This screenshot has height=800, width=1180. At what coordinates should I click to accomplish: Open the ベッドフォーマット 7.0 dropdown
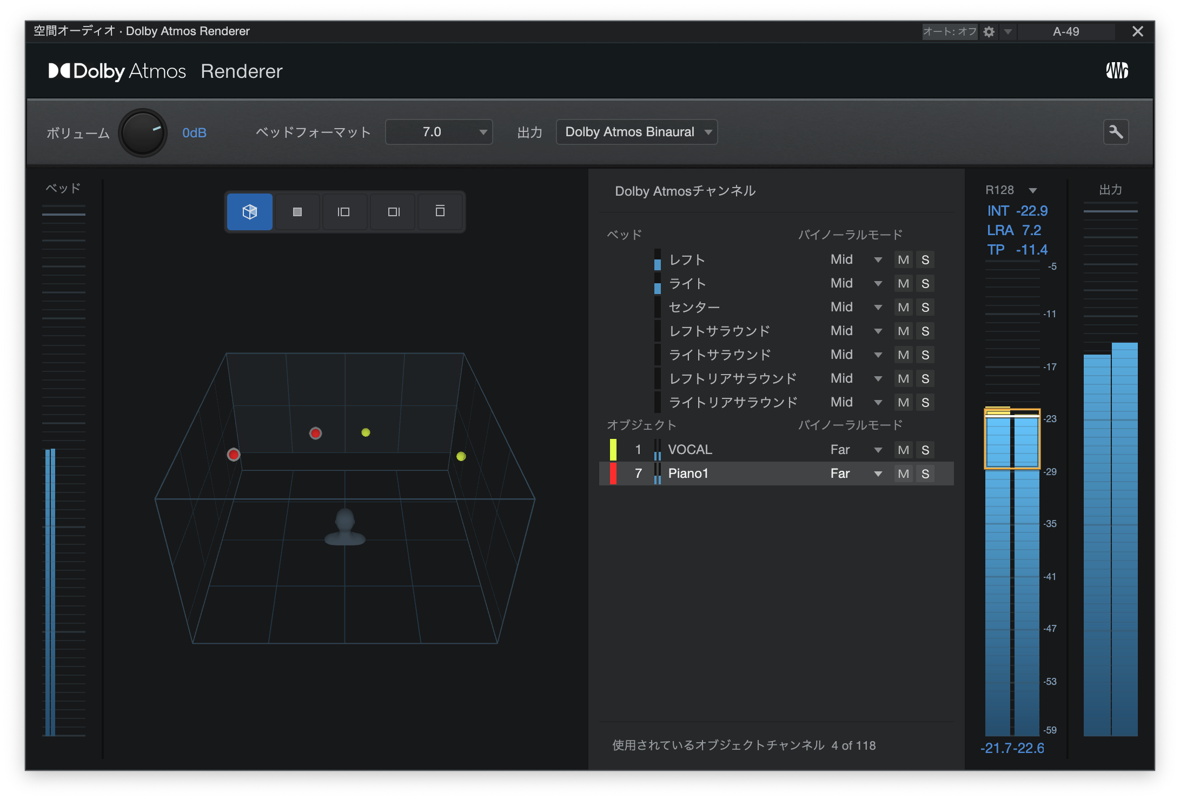(439, 132)
